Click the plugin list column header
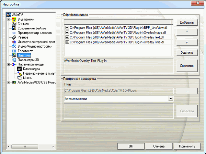This screenshot has width=206, height=154. [118, 22]
